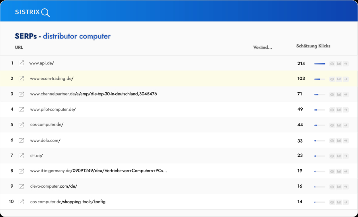Sort by the URL column header
This screenshot has height=217, width=358.
coord(19,48)
